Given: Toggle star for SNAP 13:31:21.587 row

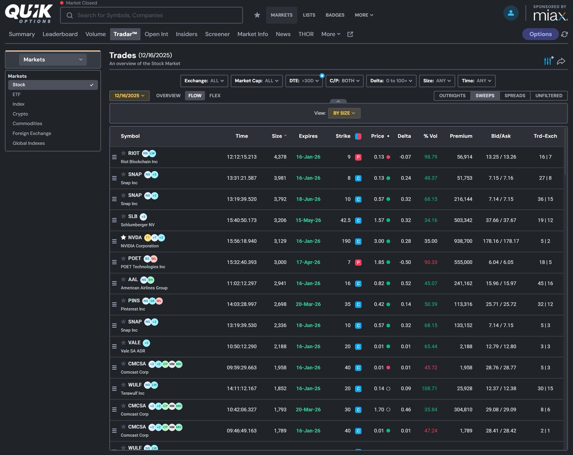Looking at the screenshot, I should (x=124, y=174).
